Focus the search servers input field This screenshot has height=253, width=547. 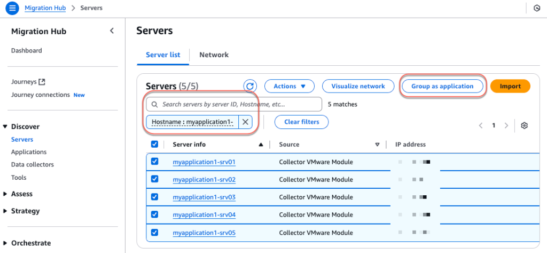[234, 104]
